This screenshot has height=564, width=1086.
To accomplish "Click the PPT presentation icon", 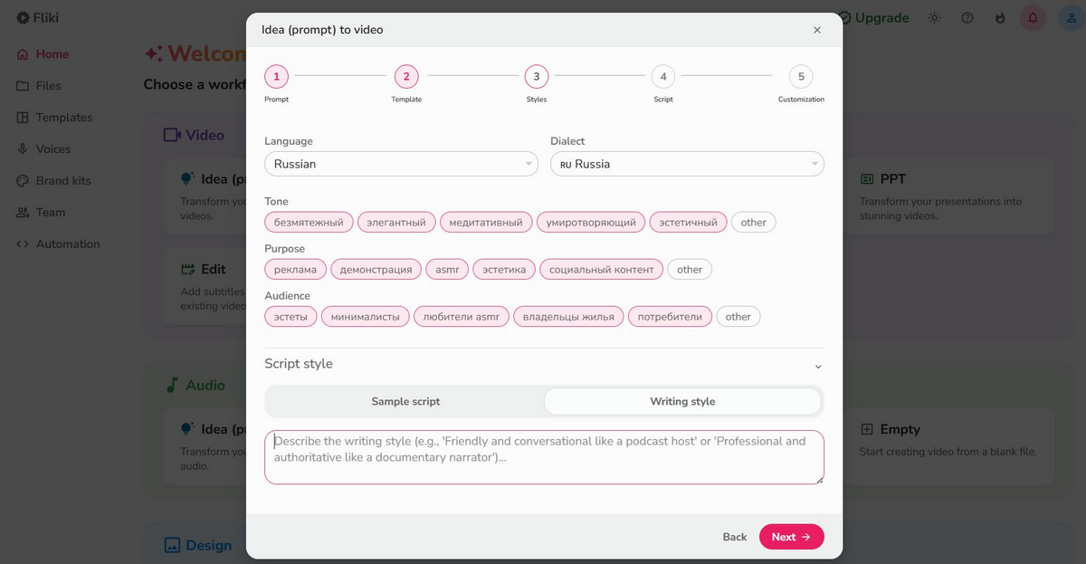I will tap(867, 179).
